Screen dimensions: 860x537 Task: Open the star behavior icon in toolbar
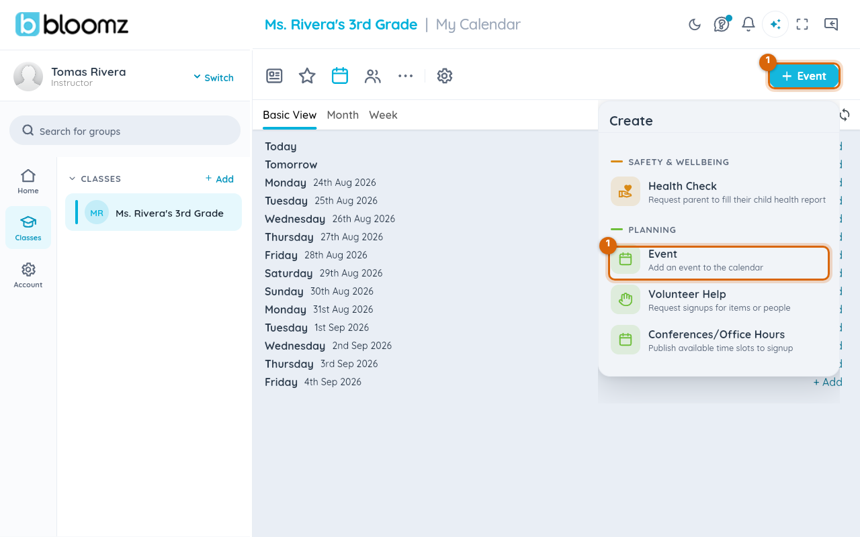(307, 76)
